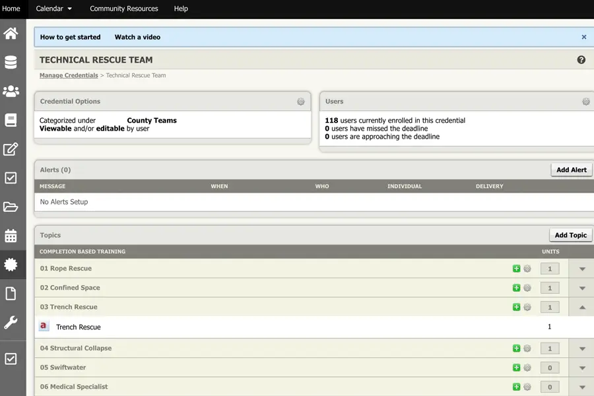This screenshot has width=594, height=396.
Task: Open gear settings in Users panel
Action: (585, 102)
